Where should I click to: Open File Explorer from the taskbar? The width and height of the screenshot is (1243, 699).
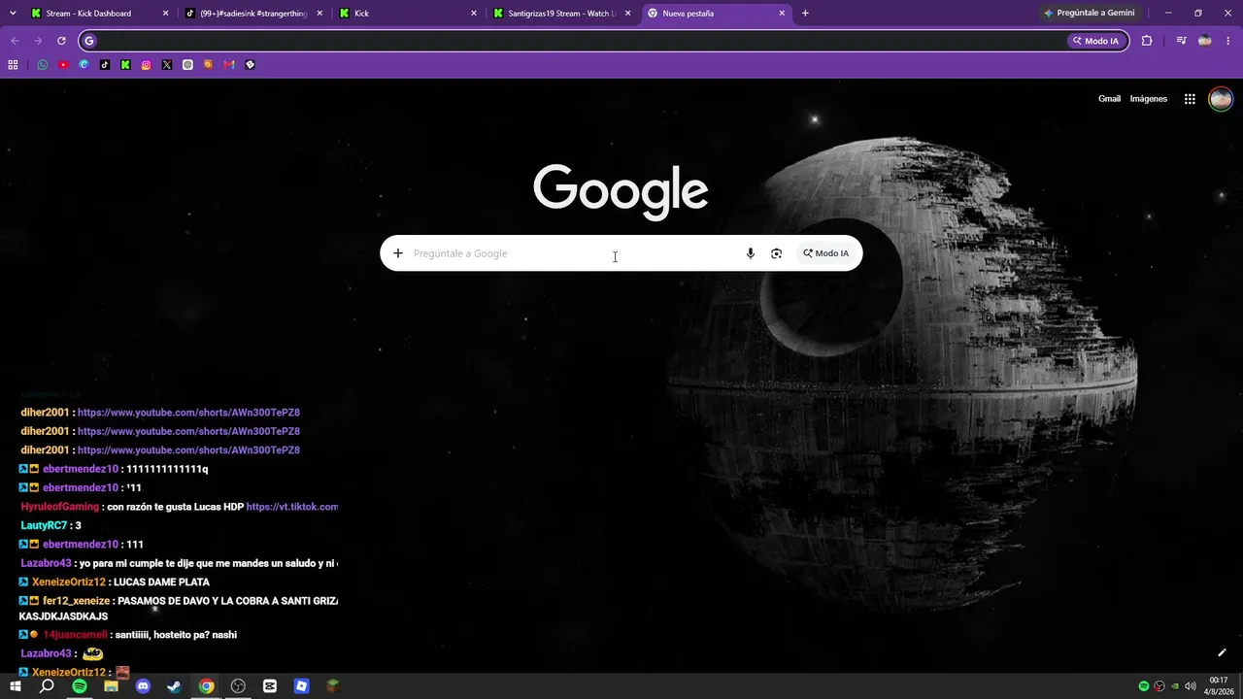point(111,686)
